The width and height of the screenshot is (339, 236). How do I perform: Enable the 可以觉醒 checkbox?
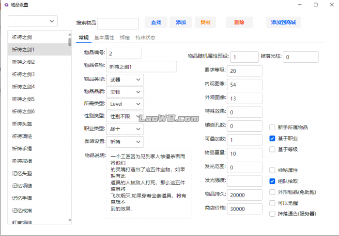coord(272,203)
